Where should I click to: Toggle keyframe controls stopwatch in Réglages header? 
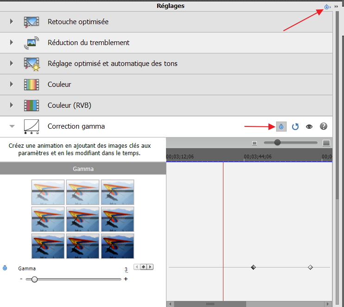327,7
